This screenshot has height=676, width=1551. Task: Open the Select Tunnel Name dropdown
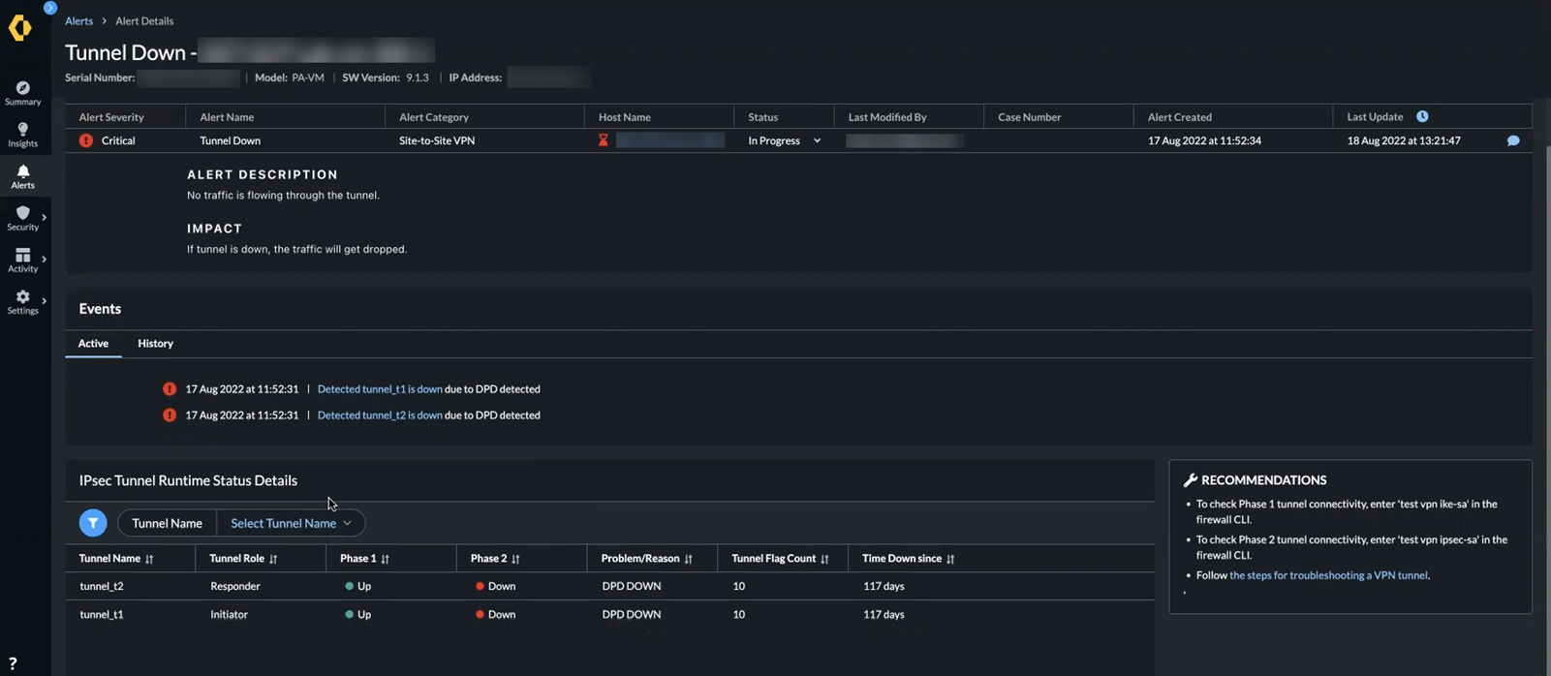(291, 523)
